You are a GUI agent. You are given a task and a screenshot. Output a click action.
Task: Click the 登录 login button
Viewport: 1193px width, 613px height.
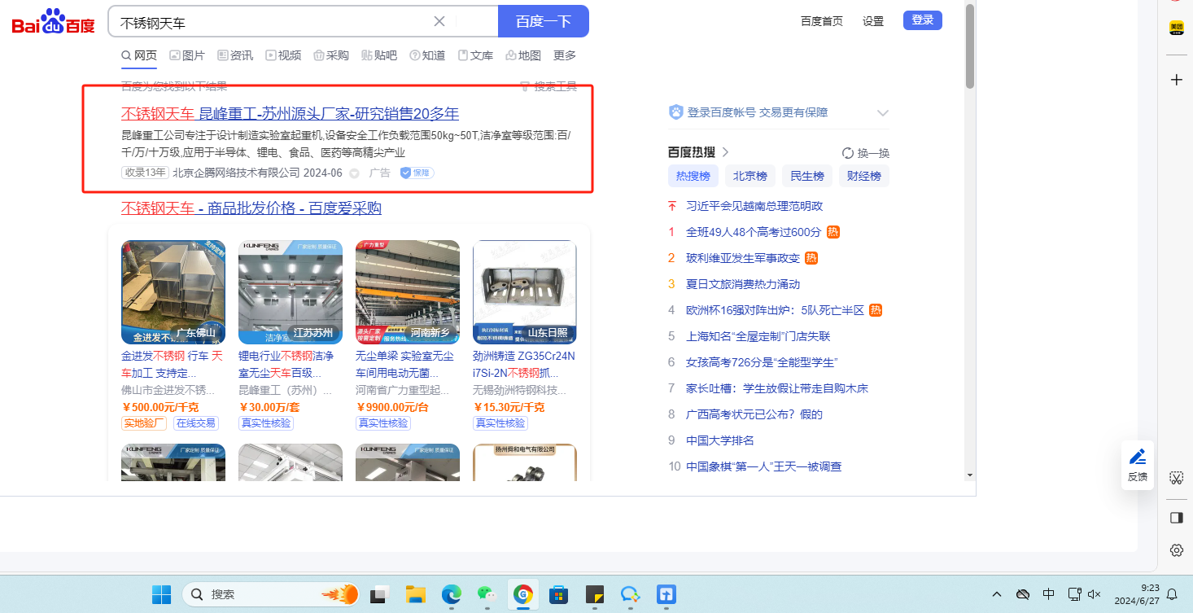pyautogui.click(x=923, y=20)
